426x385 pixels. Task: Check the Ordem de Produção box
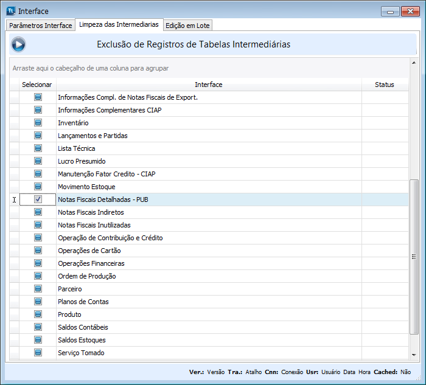[38, 276]
